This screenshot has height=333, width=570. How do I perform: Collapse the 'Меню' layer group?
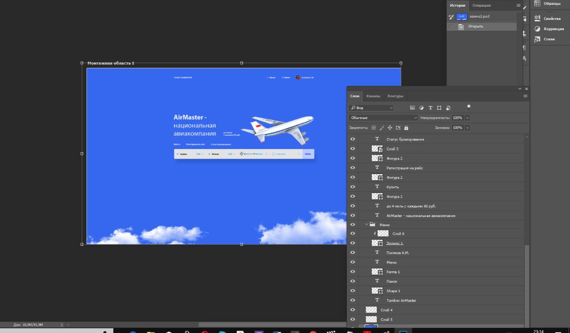[x=367, y=224]
